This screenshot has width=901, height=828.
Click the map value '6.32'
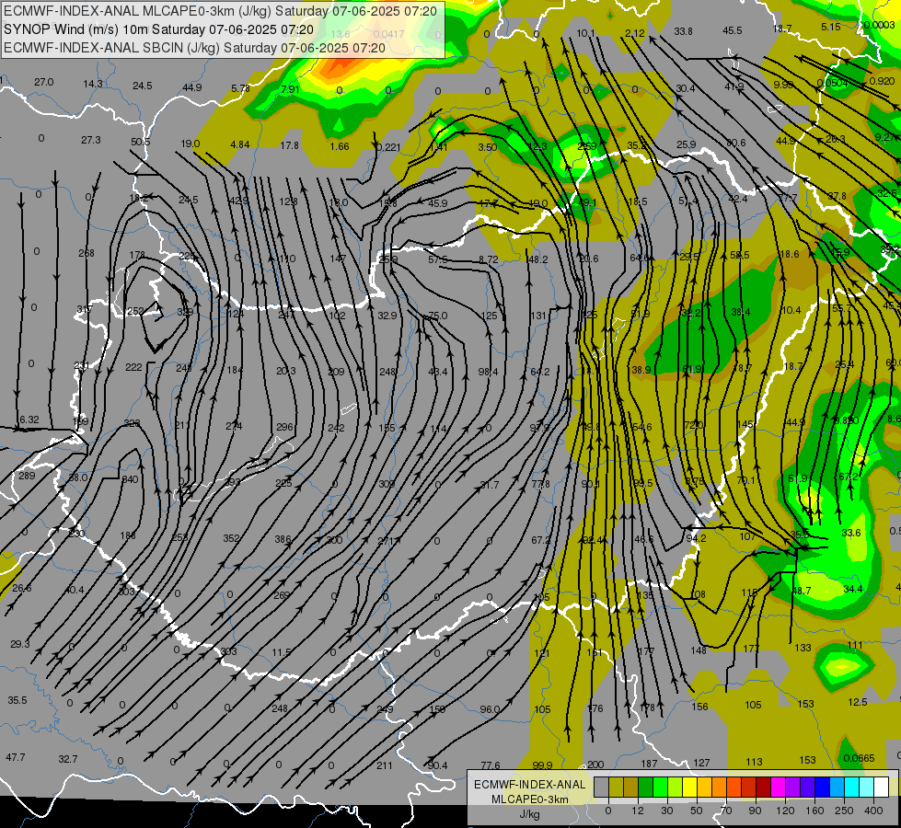tap(29, 420)
